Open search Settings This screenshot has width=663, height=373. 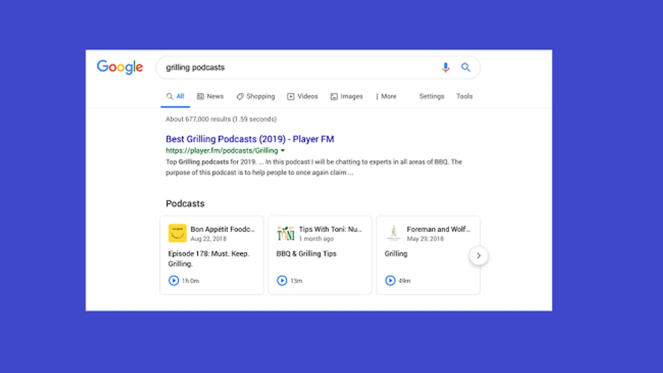[432, 96]
